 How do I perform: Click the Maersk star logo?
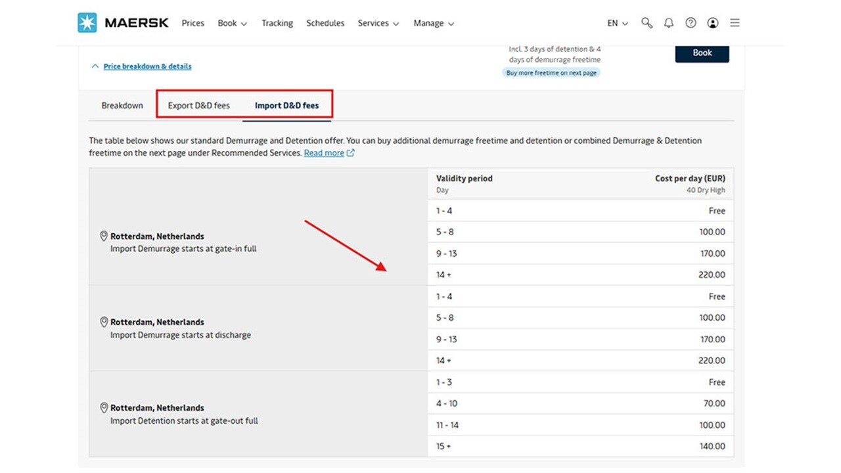click(x=86, y=22)
